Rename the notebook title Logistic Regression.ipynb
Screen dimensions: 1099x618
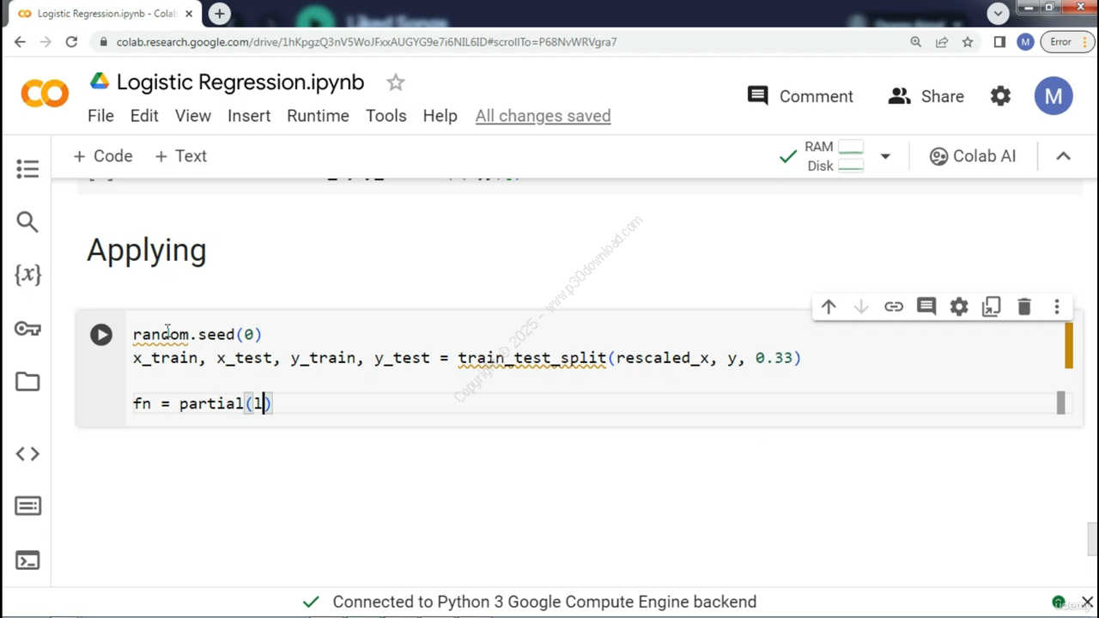[x=240, y=82]
